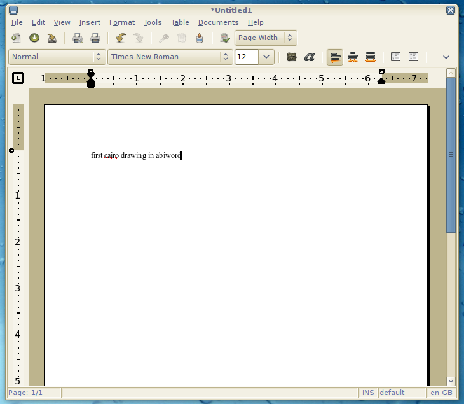Toggle the bulleted list button
This screenshot has width=464, height=404.
point(413,57)
